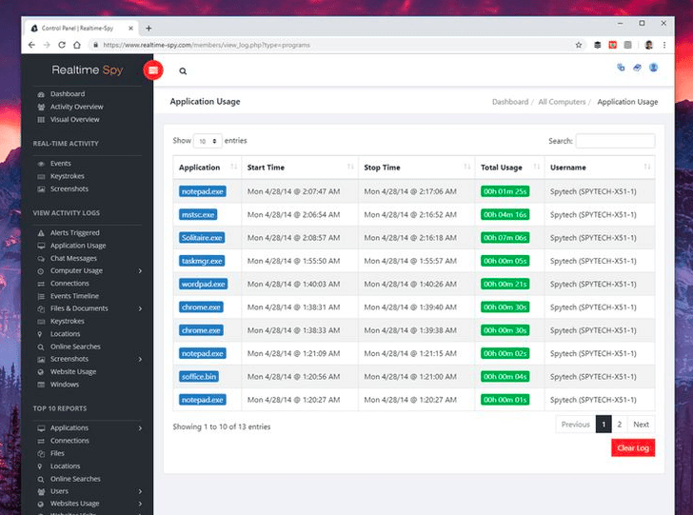Screen dimensions: 693x515
Task: Click the browser address bar
Action: point(329,45)
